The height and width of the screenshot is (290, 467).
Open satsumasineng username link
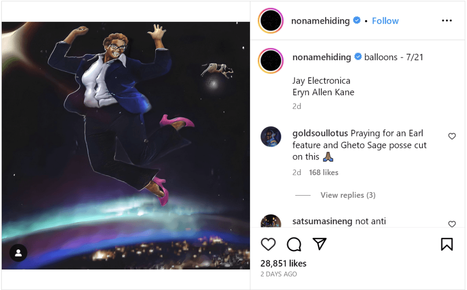pos(322,222)
